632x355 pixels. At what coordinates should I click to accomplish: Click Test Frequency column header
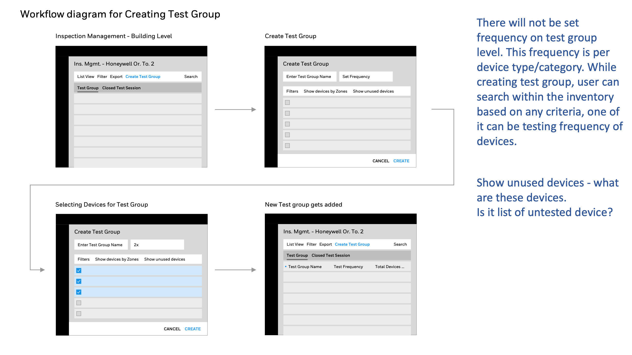pos(348,267)
